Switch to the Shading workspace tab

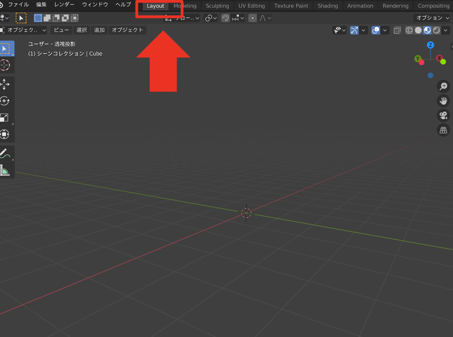(x=328, y=6)
